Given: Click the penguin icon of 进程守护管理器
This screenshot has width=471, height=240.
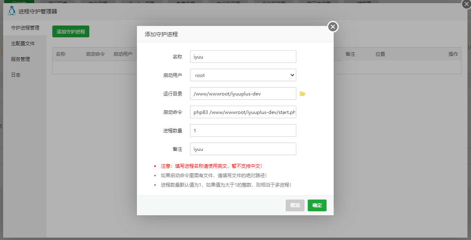Looking at the screenshot, I should point(12,11).
